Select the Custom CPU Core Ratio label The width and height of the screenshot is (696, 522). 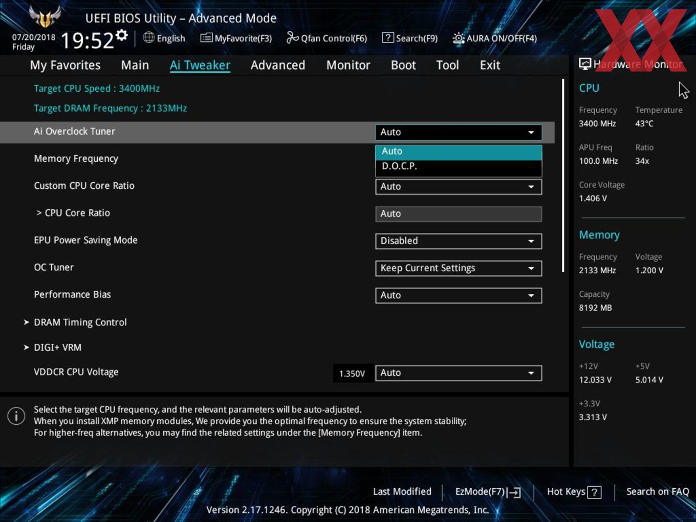pos(84,186)
